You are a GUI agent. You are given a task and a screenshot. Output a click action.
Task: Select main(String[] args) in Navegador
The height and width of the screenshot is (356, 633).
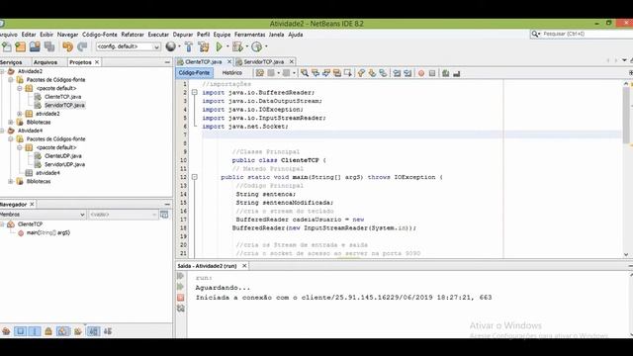point(48,233)
